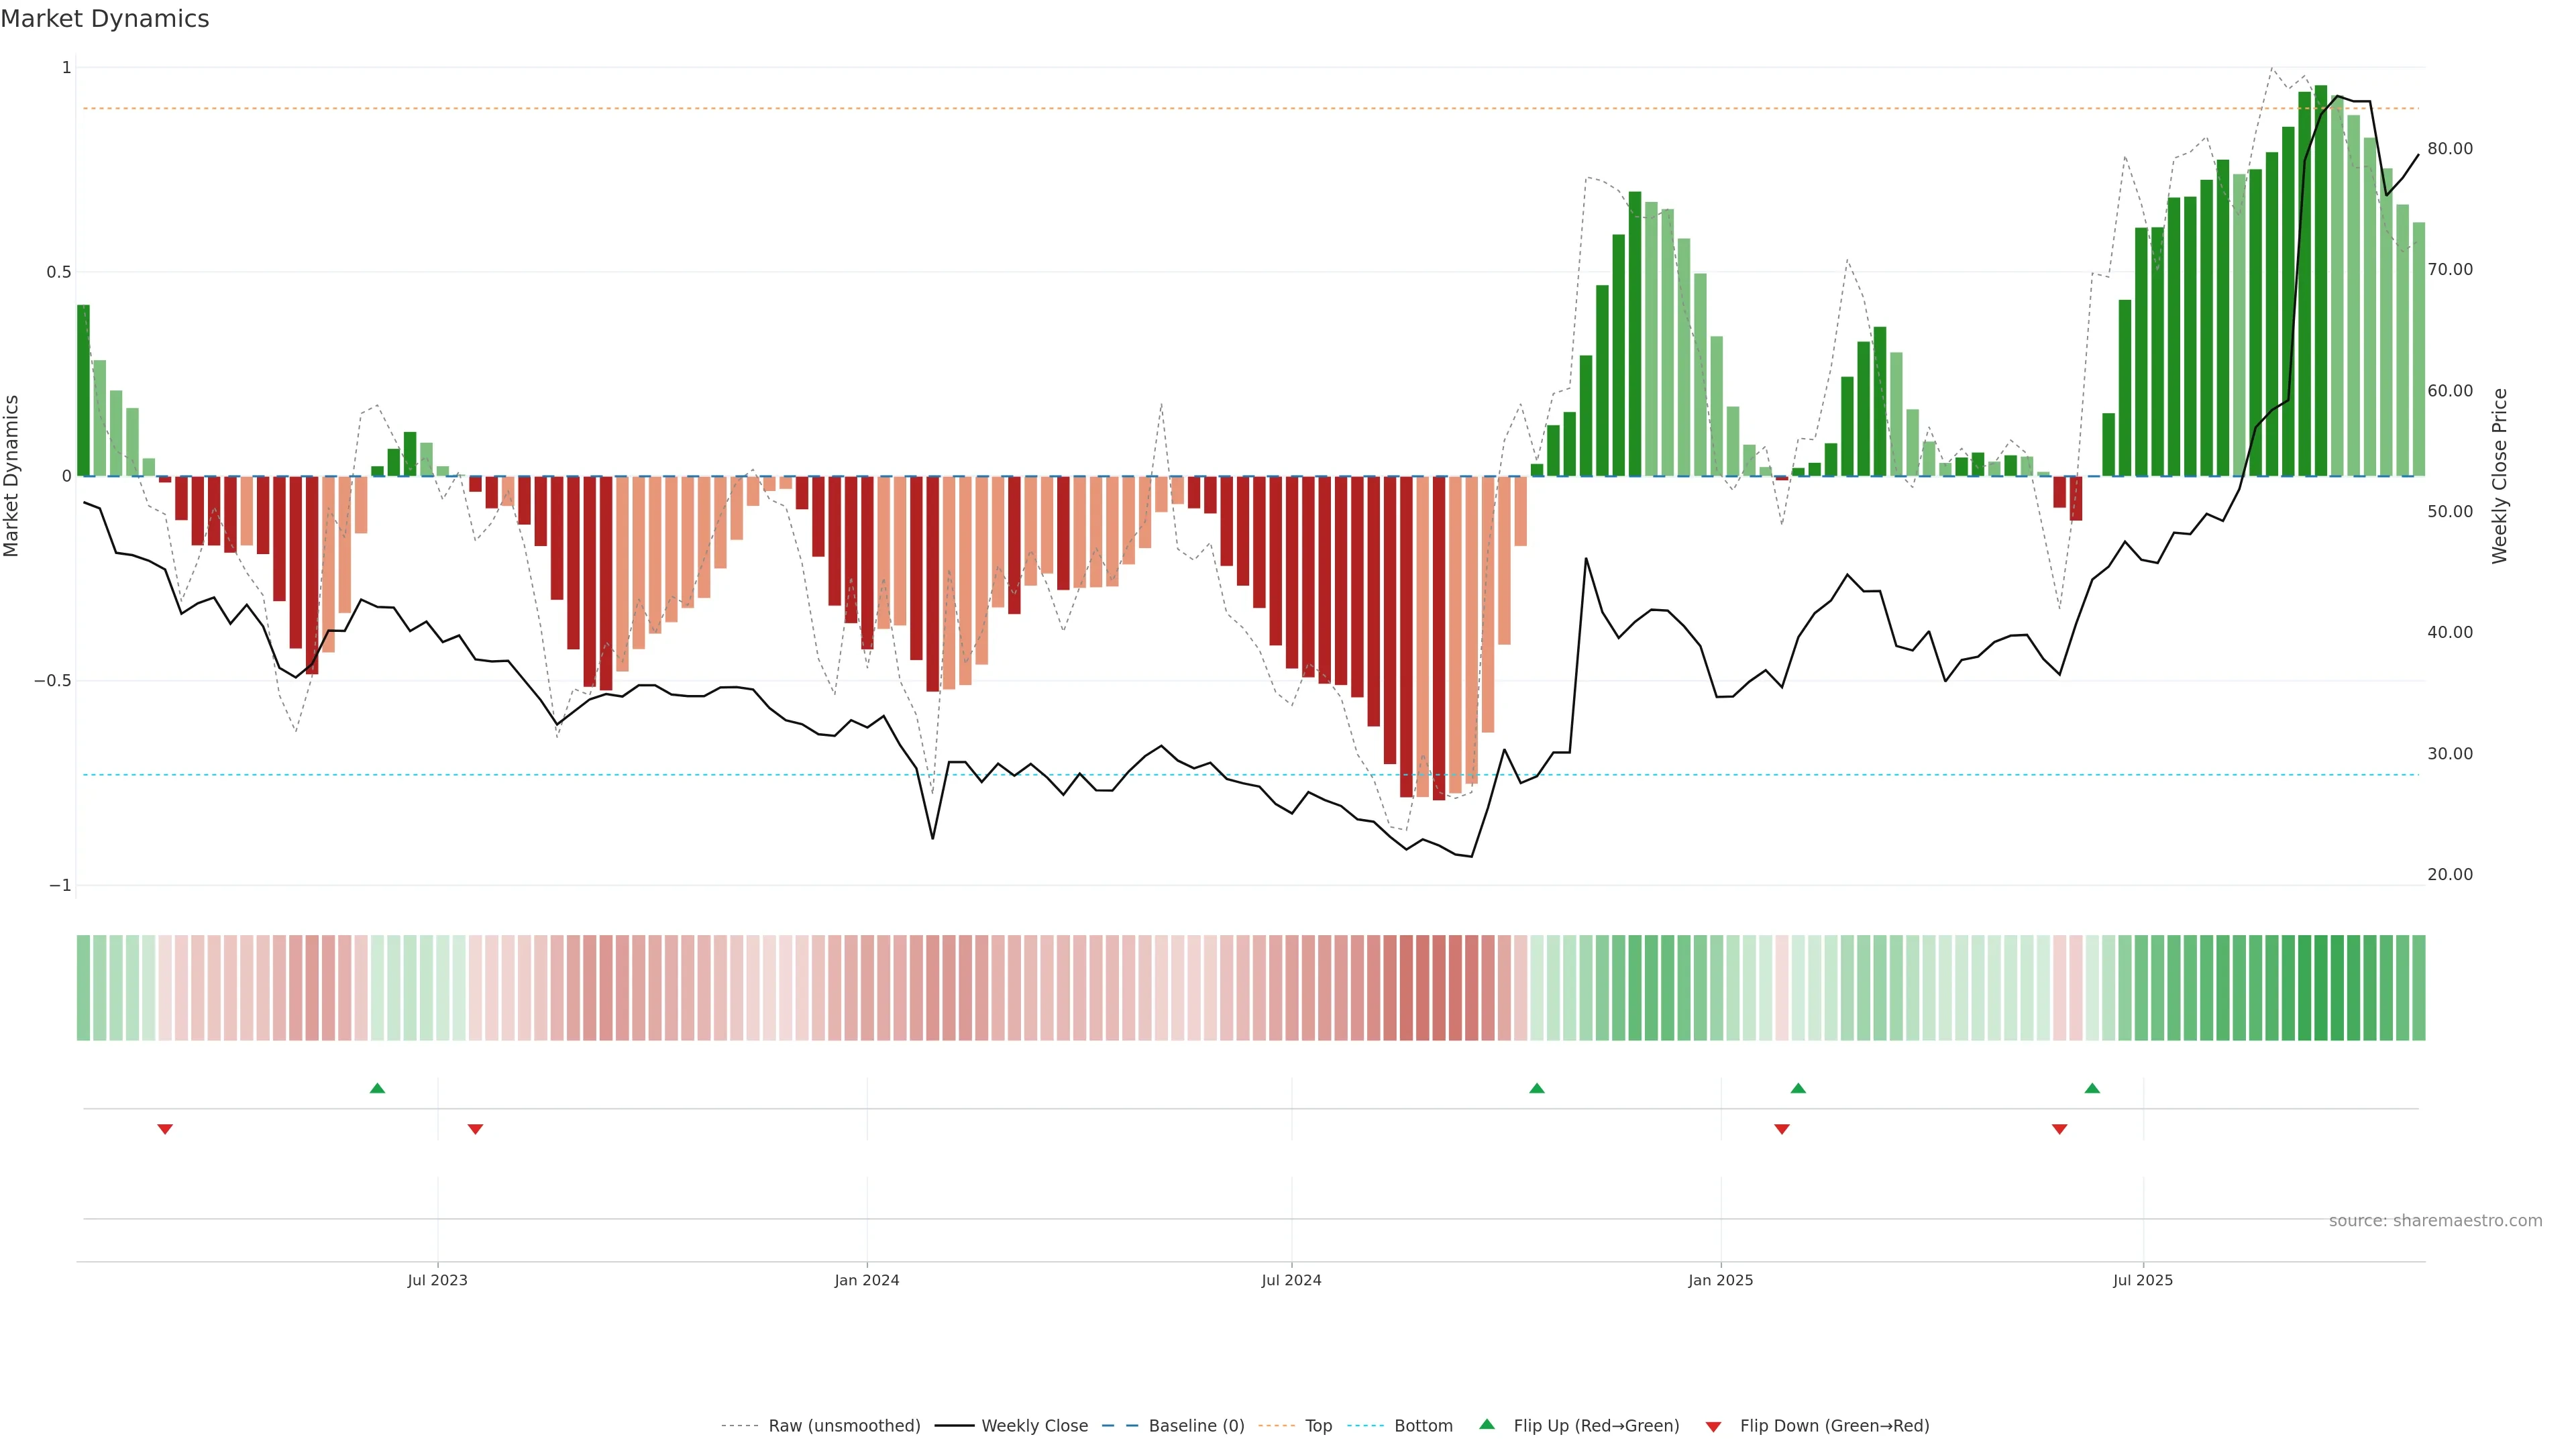Click the source: sharemaestro.com text

pyautogui.click(x=2435, y=1221)
